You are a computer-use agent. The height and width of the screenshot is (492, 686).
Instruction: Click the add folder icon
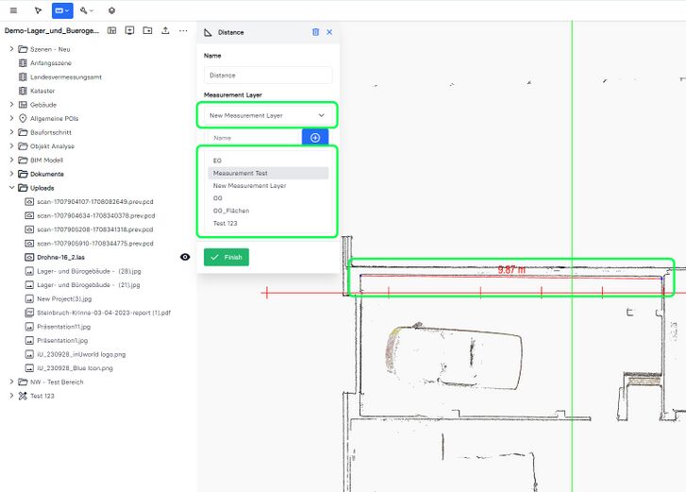147,30
